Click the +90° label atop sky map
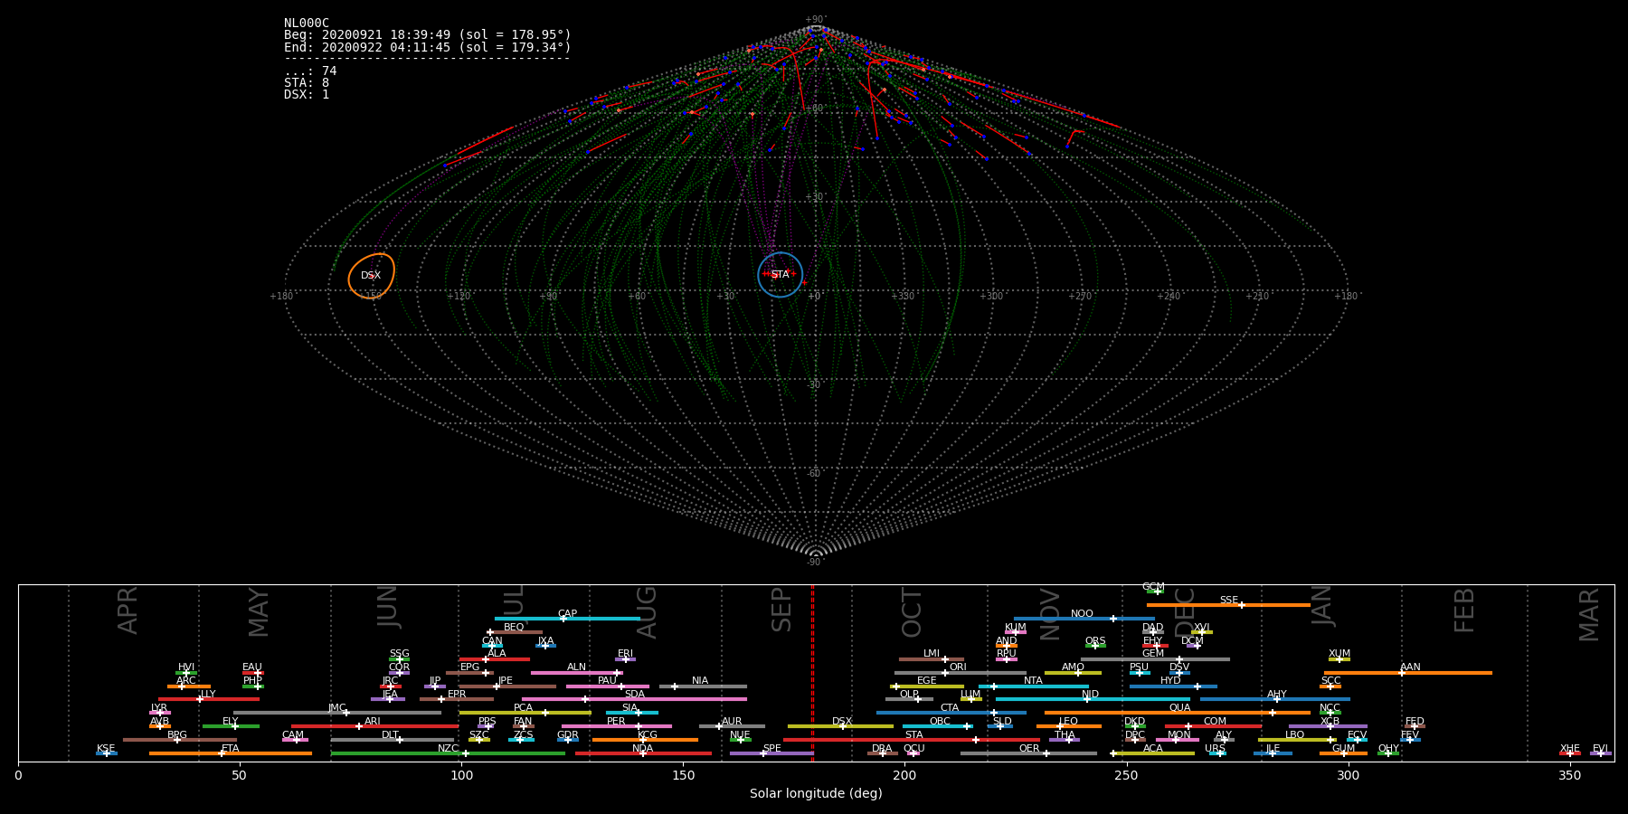 point(816,20)
